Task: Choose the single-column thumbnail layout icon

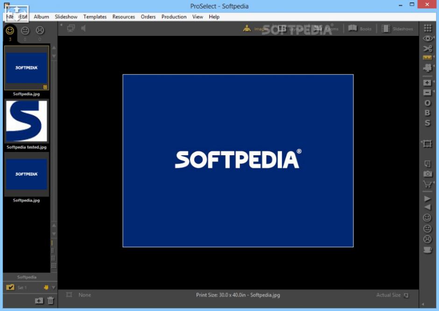Action: [52, 243]
